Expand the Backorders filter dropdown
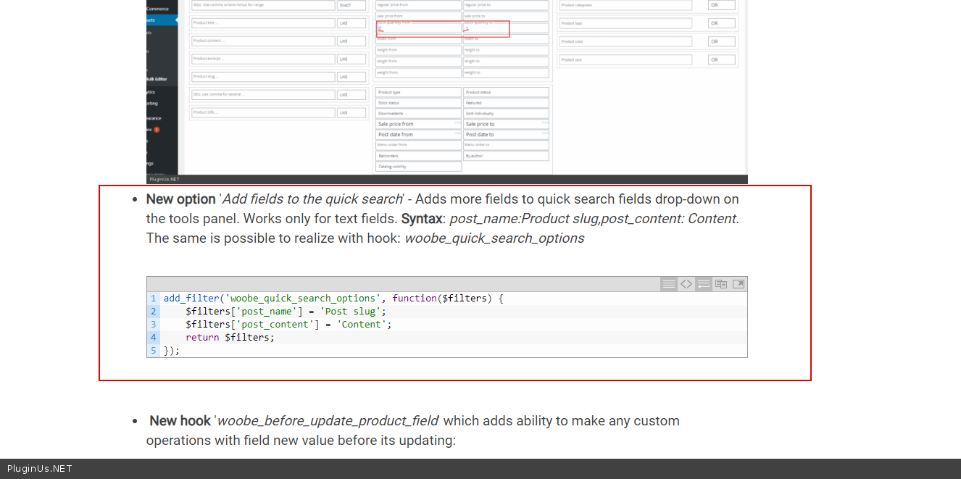961x479 pixels. tap(418, 156)
